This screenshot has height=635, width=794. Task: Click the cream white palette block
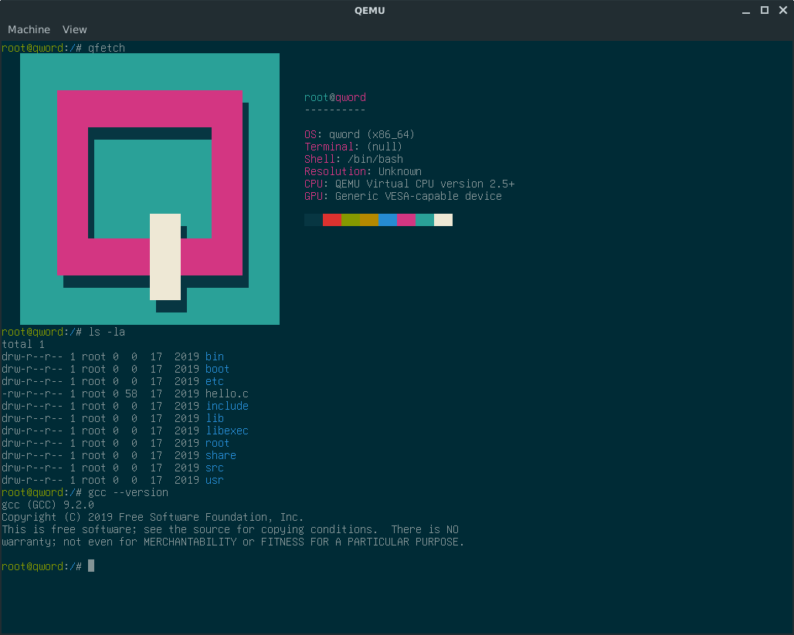(x=443, y=220)
